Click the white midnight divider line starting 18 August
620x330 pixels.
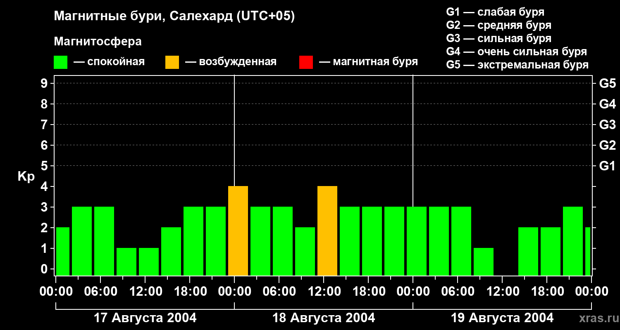234,130
